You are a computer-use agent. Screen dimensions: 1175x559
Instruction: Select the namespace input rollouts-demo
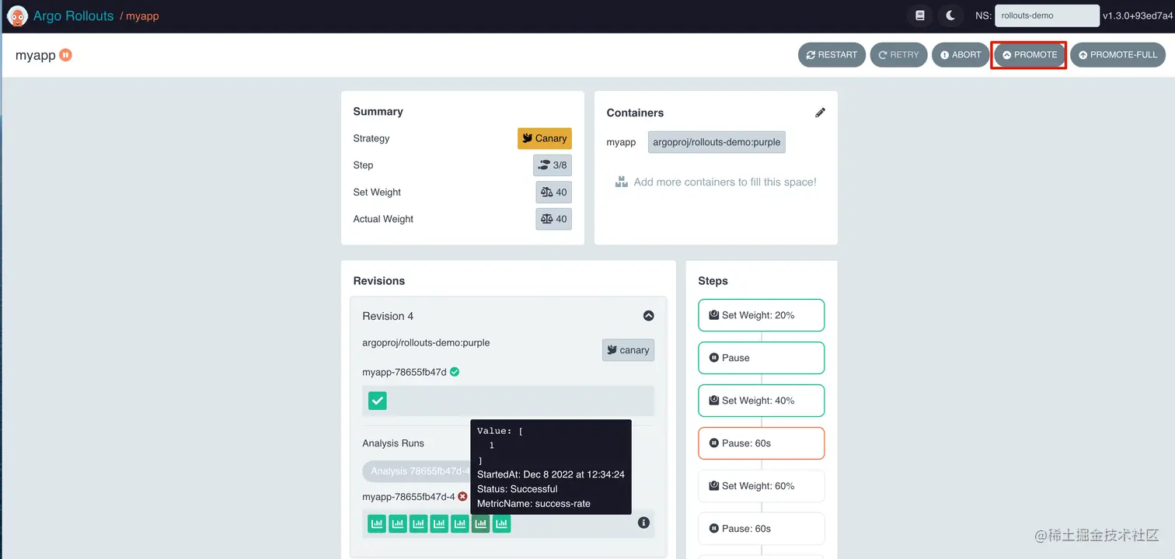point(1047,16)
